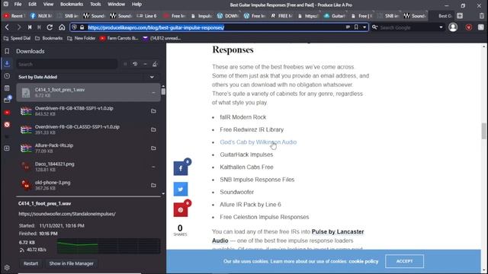Viewport: 488px width, 274px height.
Task: Click the padlock site info icon
Action: click(x=82, y=27)
